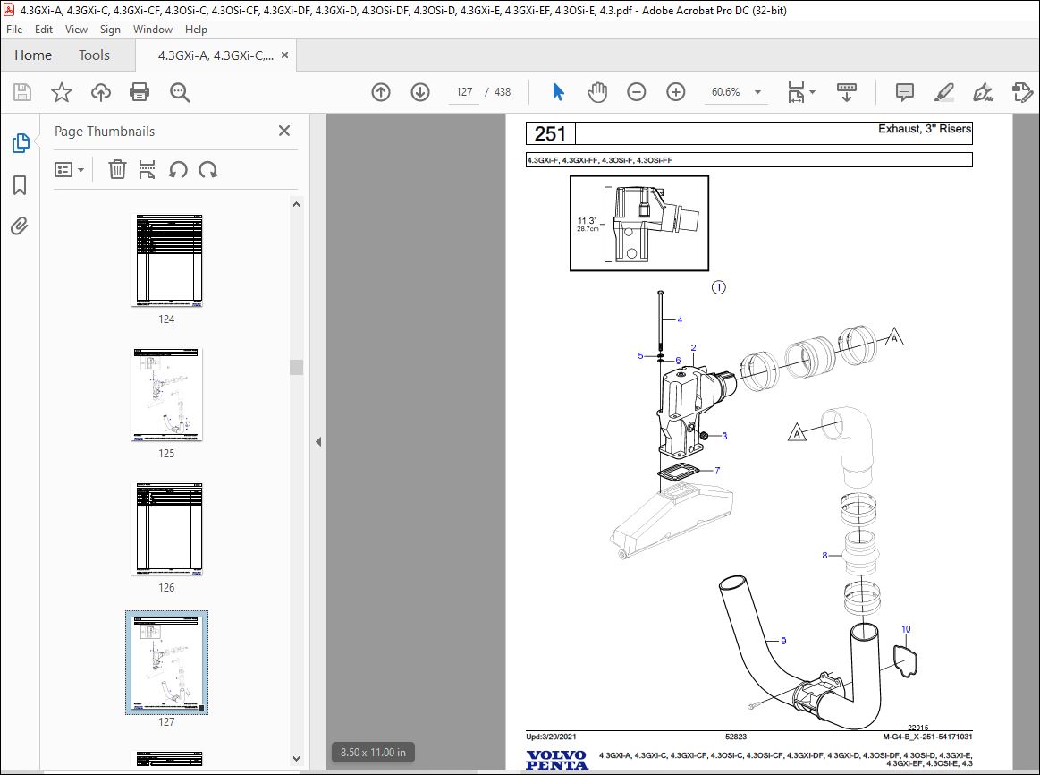Click the read mode scrolling icon
The width and height of the screenshot is (1040, 775).
[846, 92]
